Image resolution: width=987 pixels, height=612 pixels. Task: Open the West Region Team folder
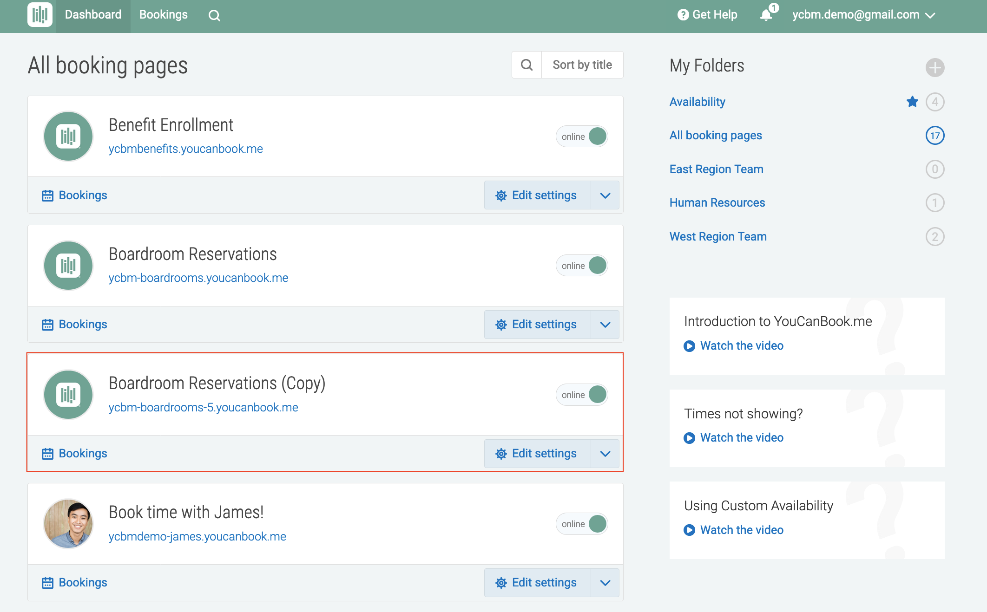718,237
